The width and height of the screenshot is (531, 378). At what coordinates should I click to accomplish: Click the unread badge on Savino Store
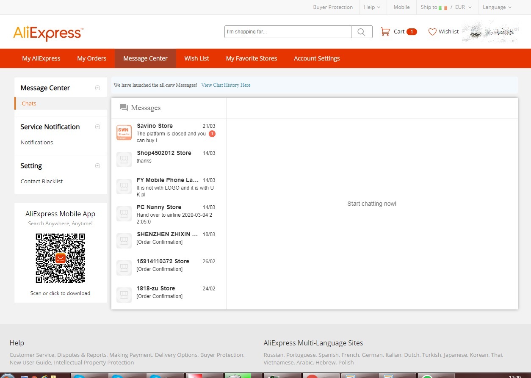[212, 134]
